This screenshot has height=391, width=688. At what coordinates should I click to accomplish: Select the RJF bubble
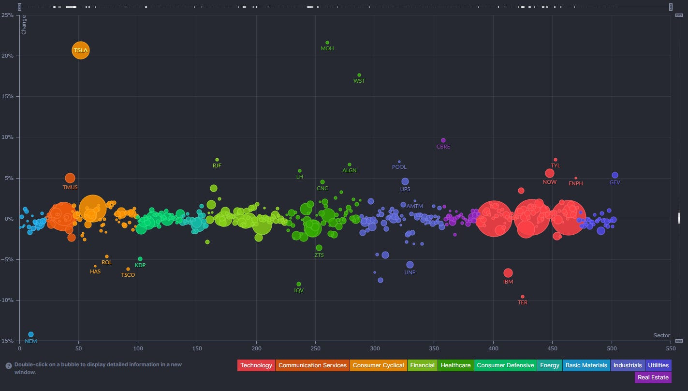tap(217, 160)
